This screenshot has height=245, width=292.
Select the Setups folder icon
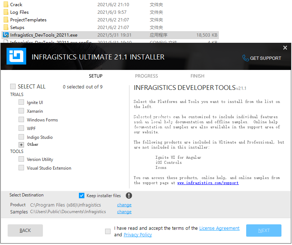click(6, 27)
